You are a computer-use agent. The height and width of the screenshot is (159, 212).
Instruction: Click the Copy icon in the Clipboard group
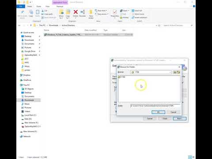pyautogui.click(x=31, y=12)
